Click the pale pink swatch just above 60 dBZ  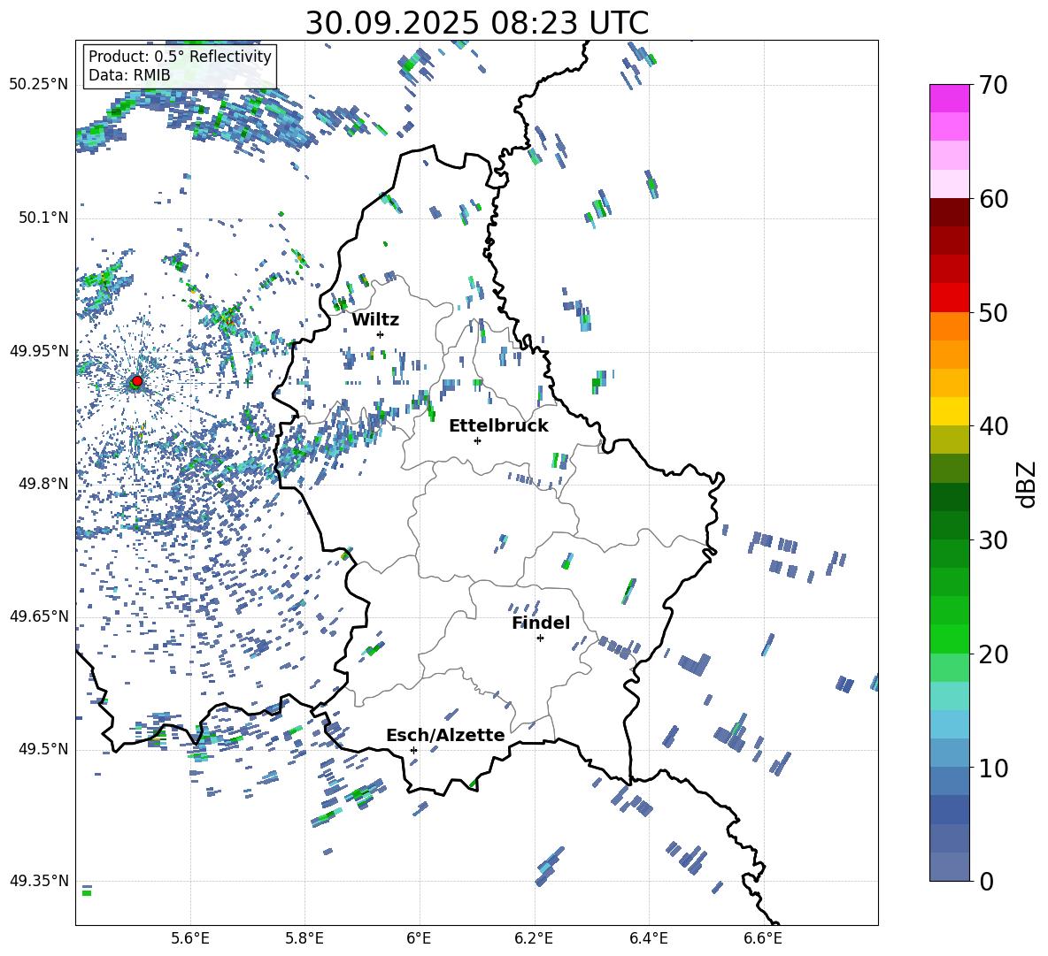point(949,184)
